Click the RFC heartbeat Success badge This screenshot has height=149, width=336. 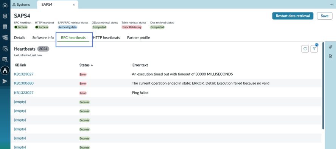pyautogui.click(x=21, y=27)
